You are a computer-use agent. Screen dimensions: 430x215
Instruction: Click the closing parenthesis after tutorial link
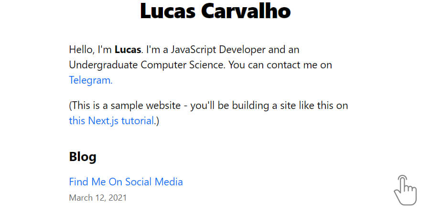(157, 121)
